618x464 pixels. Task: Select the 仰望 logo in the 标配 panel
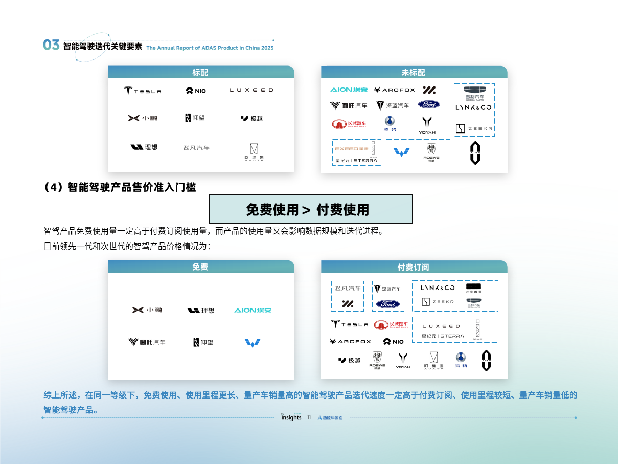pos(195,118)
